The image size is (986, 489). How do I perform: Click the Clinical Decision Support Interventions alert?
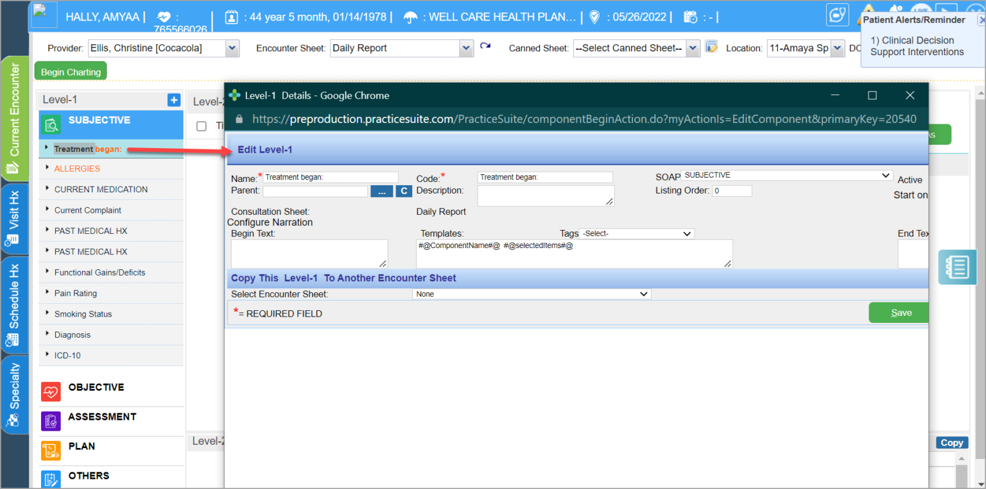917,46
